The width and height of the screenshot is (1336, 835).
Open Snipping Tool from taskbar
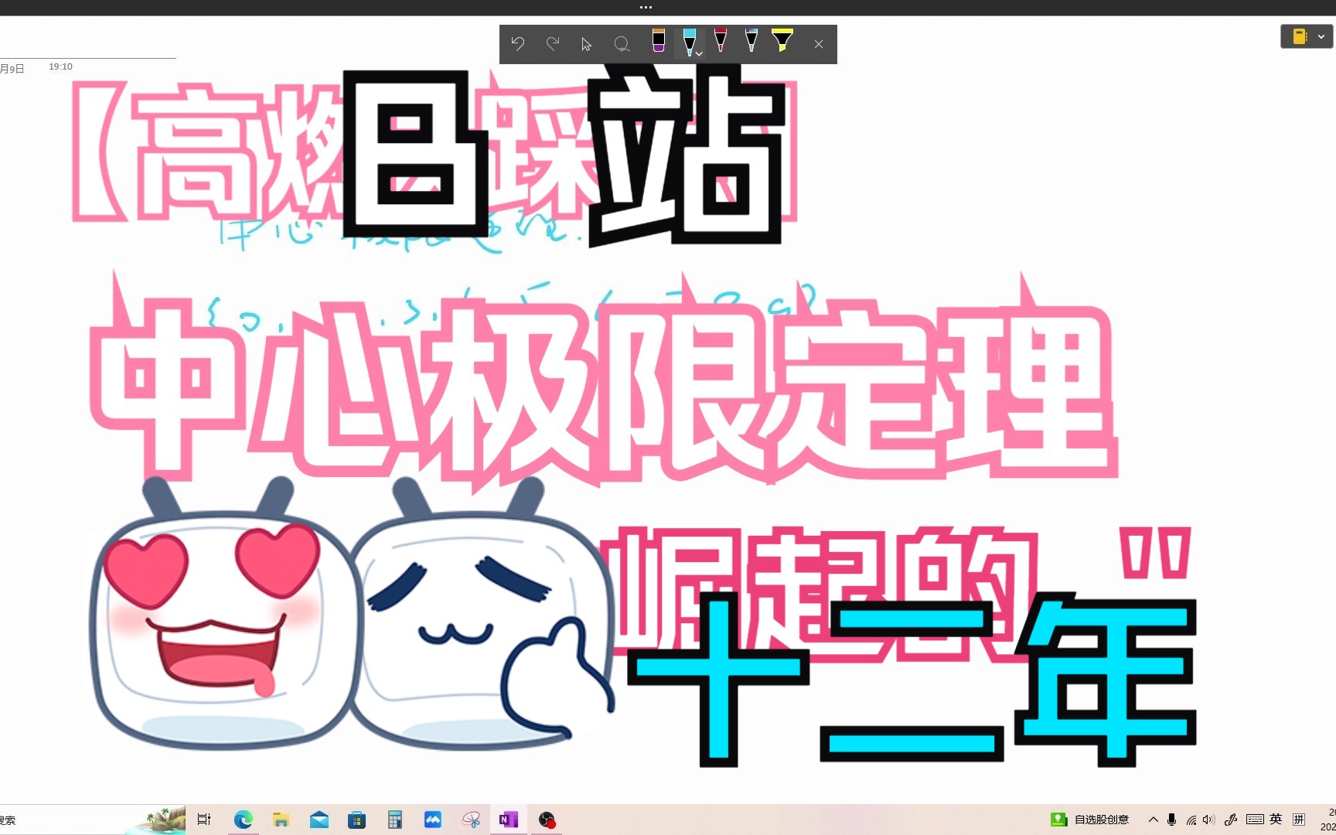[x=471, y=820]
